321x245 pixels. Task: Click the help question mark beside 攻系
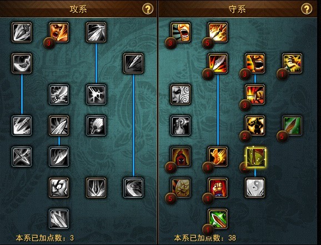point(148,9)
